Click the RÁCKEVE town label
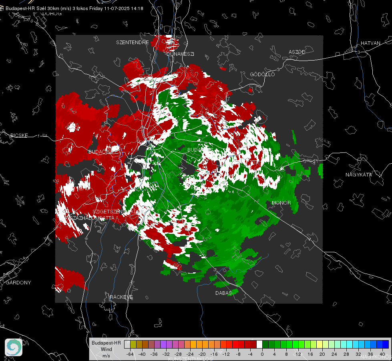Image resolution: width=392 pixels, height=361 pixels. point(121,297)
